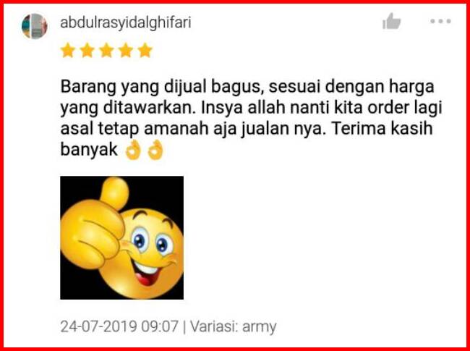470x351 pixels.
Task: Like the review with thumbs-up icon
Action: (x=391, y=21)
